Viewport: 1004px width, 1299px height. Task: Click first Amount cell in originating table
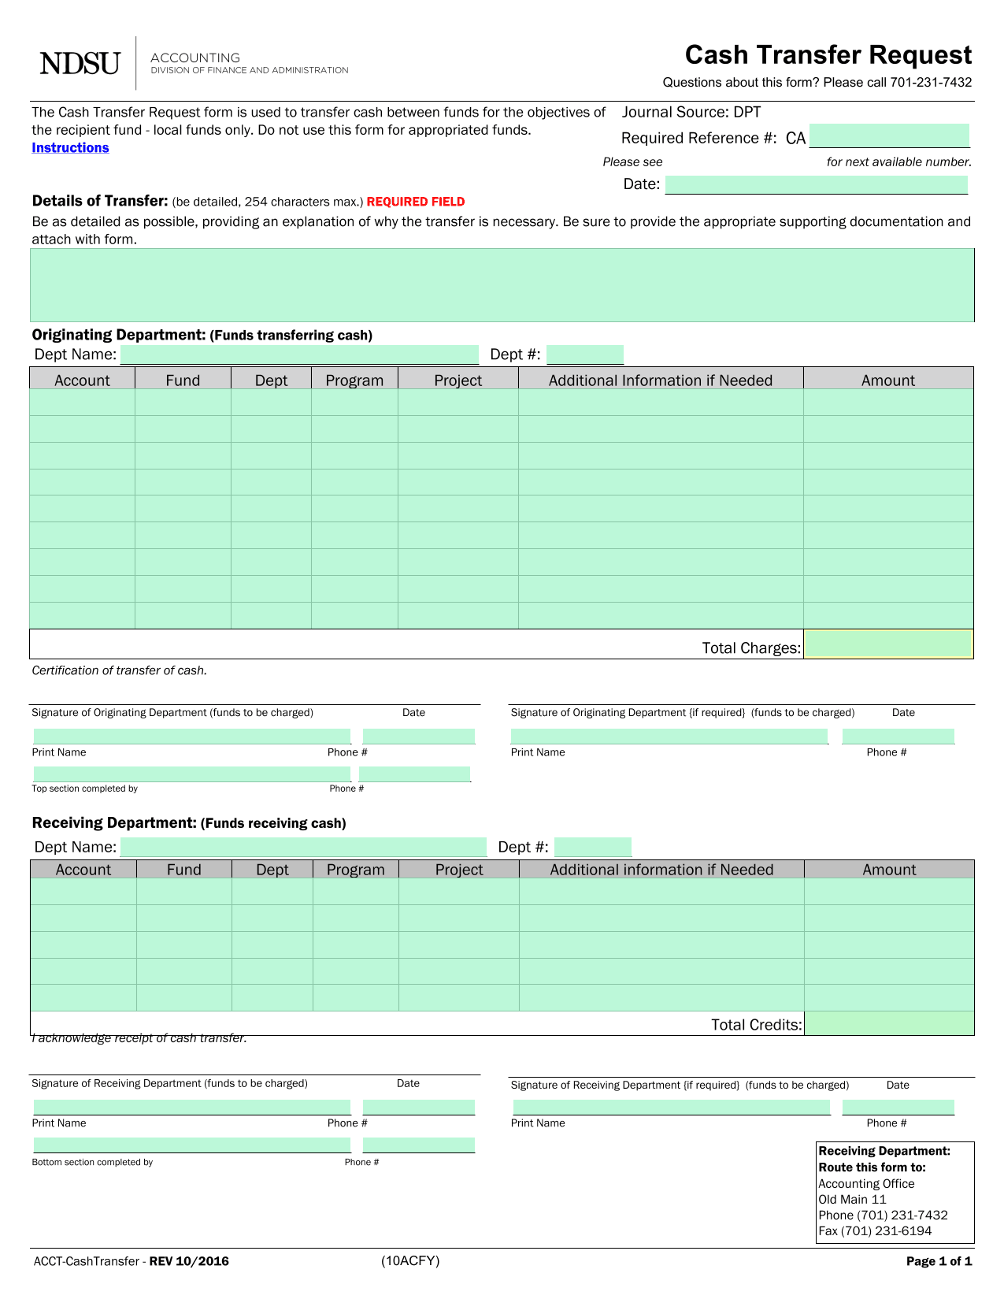click(x=889, y=403)
